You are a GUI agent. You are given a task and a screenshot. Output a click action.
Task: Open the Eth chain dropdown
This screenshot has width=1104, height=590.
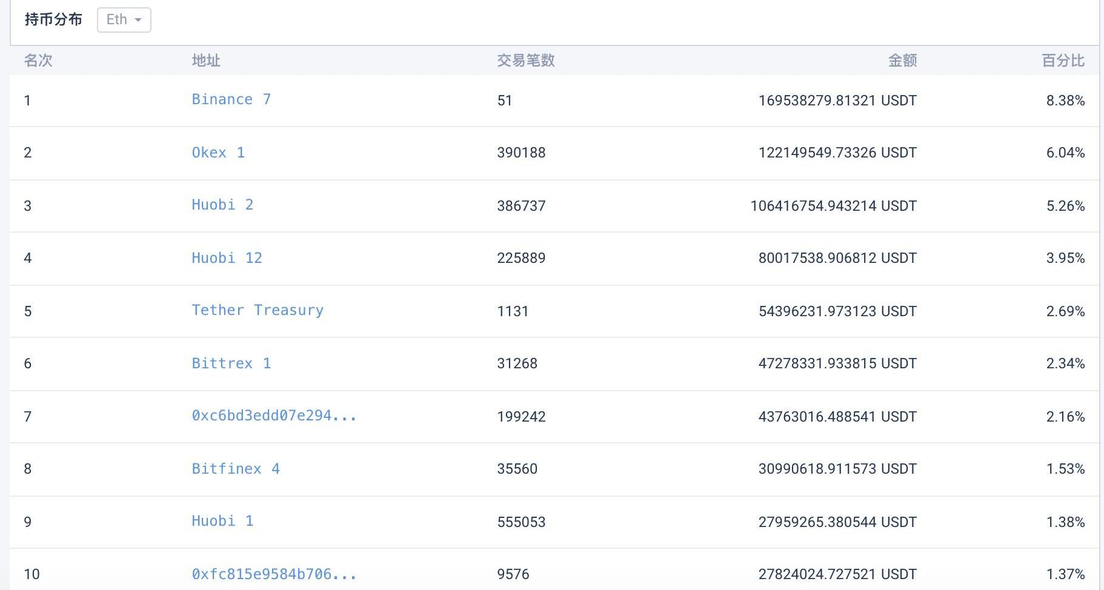click(124, 20)
